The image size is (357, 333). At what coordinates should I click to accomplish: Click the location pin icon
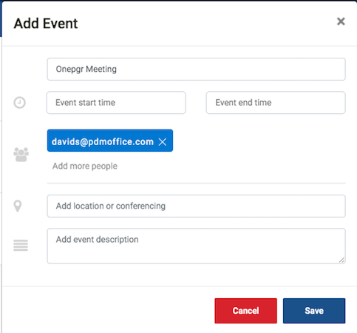pyautogui.click(x=18, y=206)
